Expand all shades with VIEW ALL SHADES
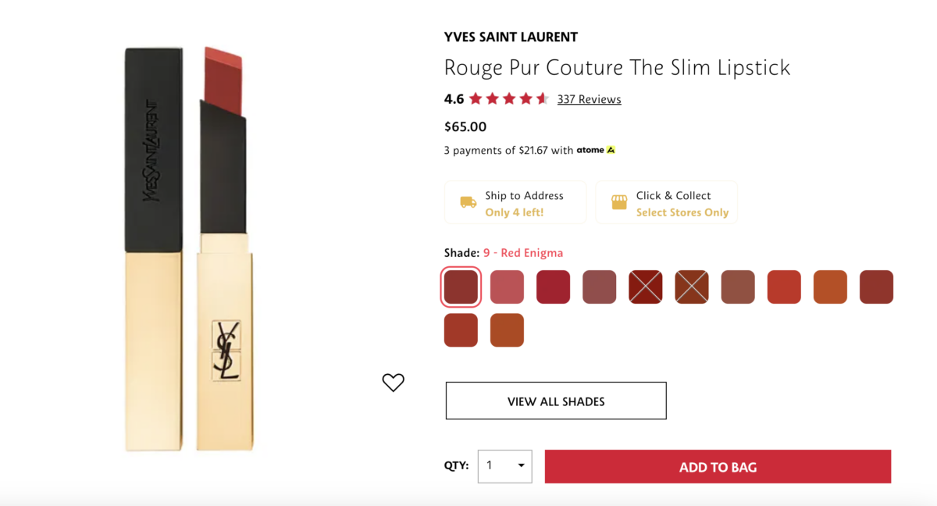Viewport: 937px width, 506px height. pyautogui.click(x=555, y=400)
